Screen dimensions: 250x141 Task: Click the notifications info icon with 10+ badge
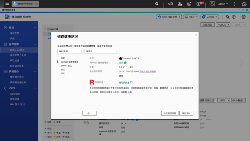pyautogui.click(x=198, y=4)
